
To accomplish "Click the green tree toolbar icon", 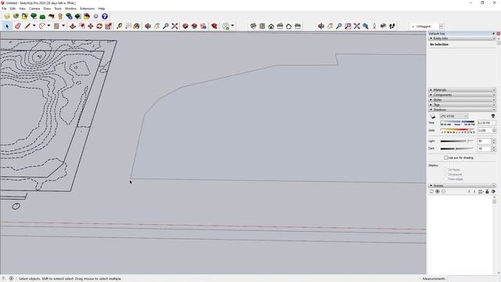I will [34, 16].
